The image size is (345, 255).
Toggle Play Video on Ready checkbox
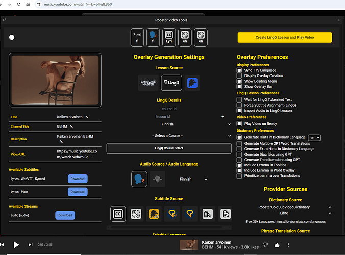click(239, 124)
